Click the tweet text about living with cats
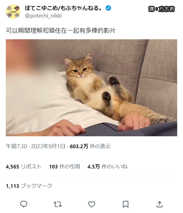 [61, 30]
